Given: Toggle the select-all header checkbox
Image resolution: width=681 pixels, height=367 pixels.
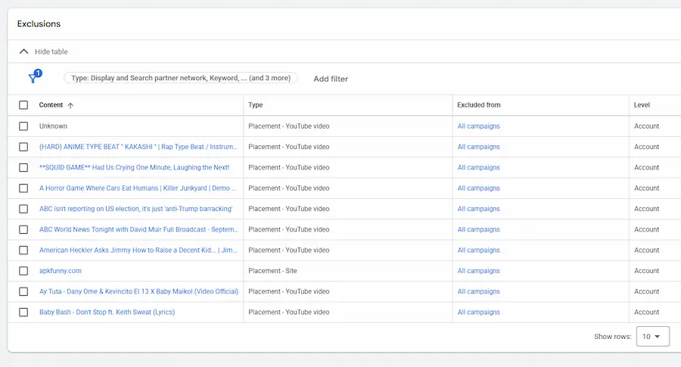Looking at the screenshot, I should click(x=23, y=105).
